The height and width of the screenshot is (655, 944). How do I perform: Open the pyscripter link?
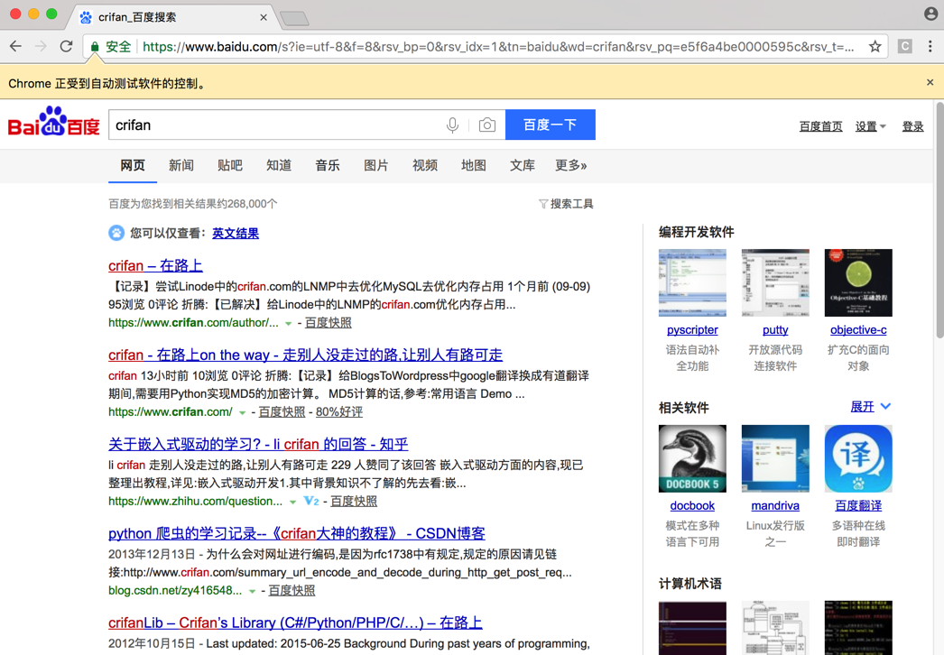click(692, 330)
